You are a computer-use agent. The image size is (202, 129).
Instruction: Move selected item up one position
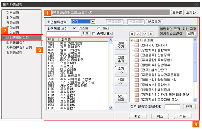tap(138, 34)
